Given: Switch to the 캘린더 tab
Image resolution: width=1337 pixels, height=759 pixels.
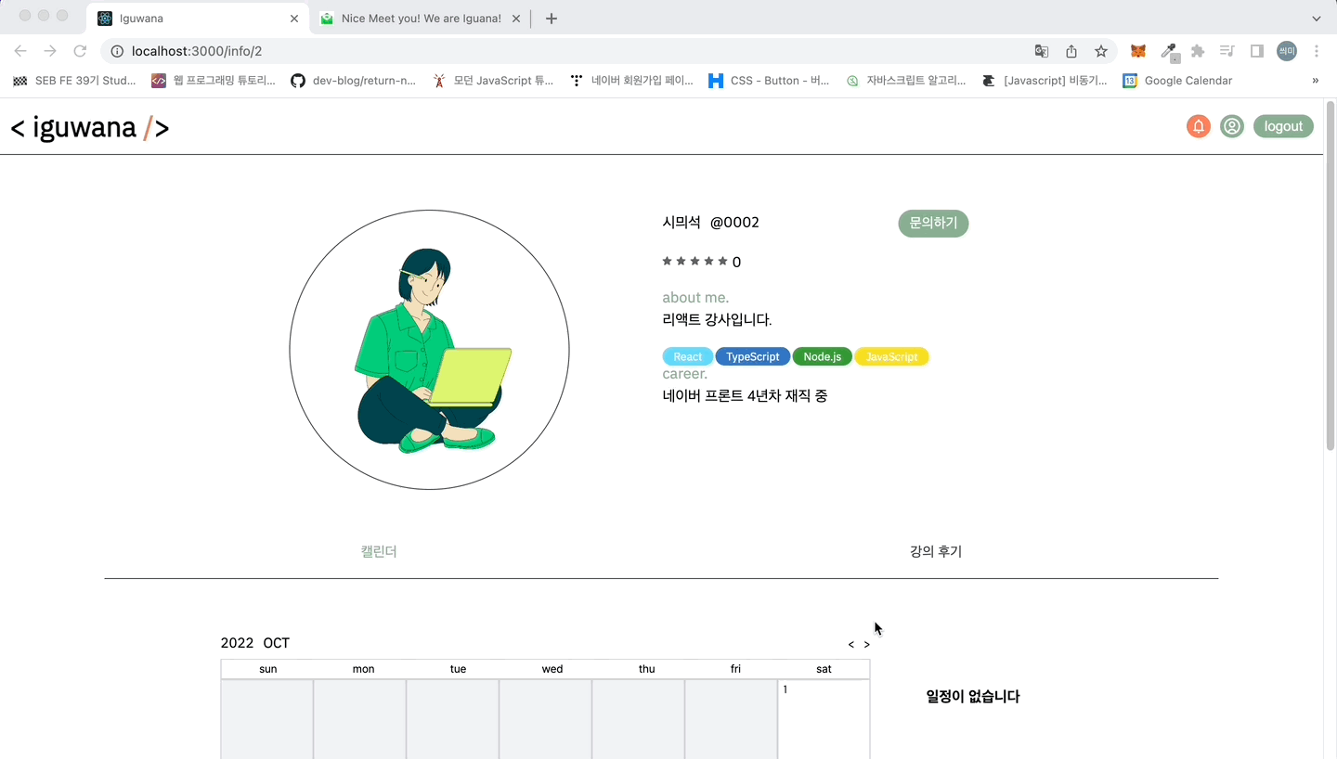Looking at the screenshot, I should [379, 551].
